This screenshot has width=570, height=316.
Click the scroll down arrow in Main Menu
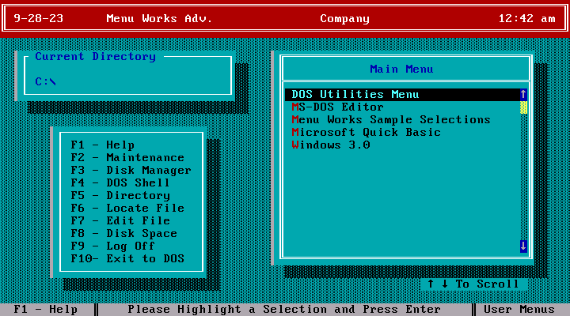click(523, 246)
